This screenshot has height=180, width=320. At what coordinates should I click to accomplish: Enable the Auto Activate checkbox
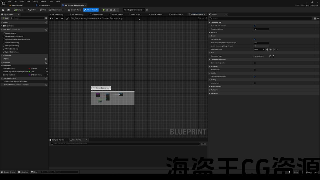[x=254, y=70]
